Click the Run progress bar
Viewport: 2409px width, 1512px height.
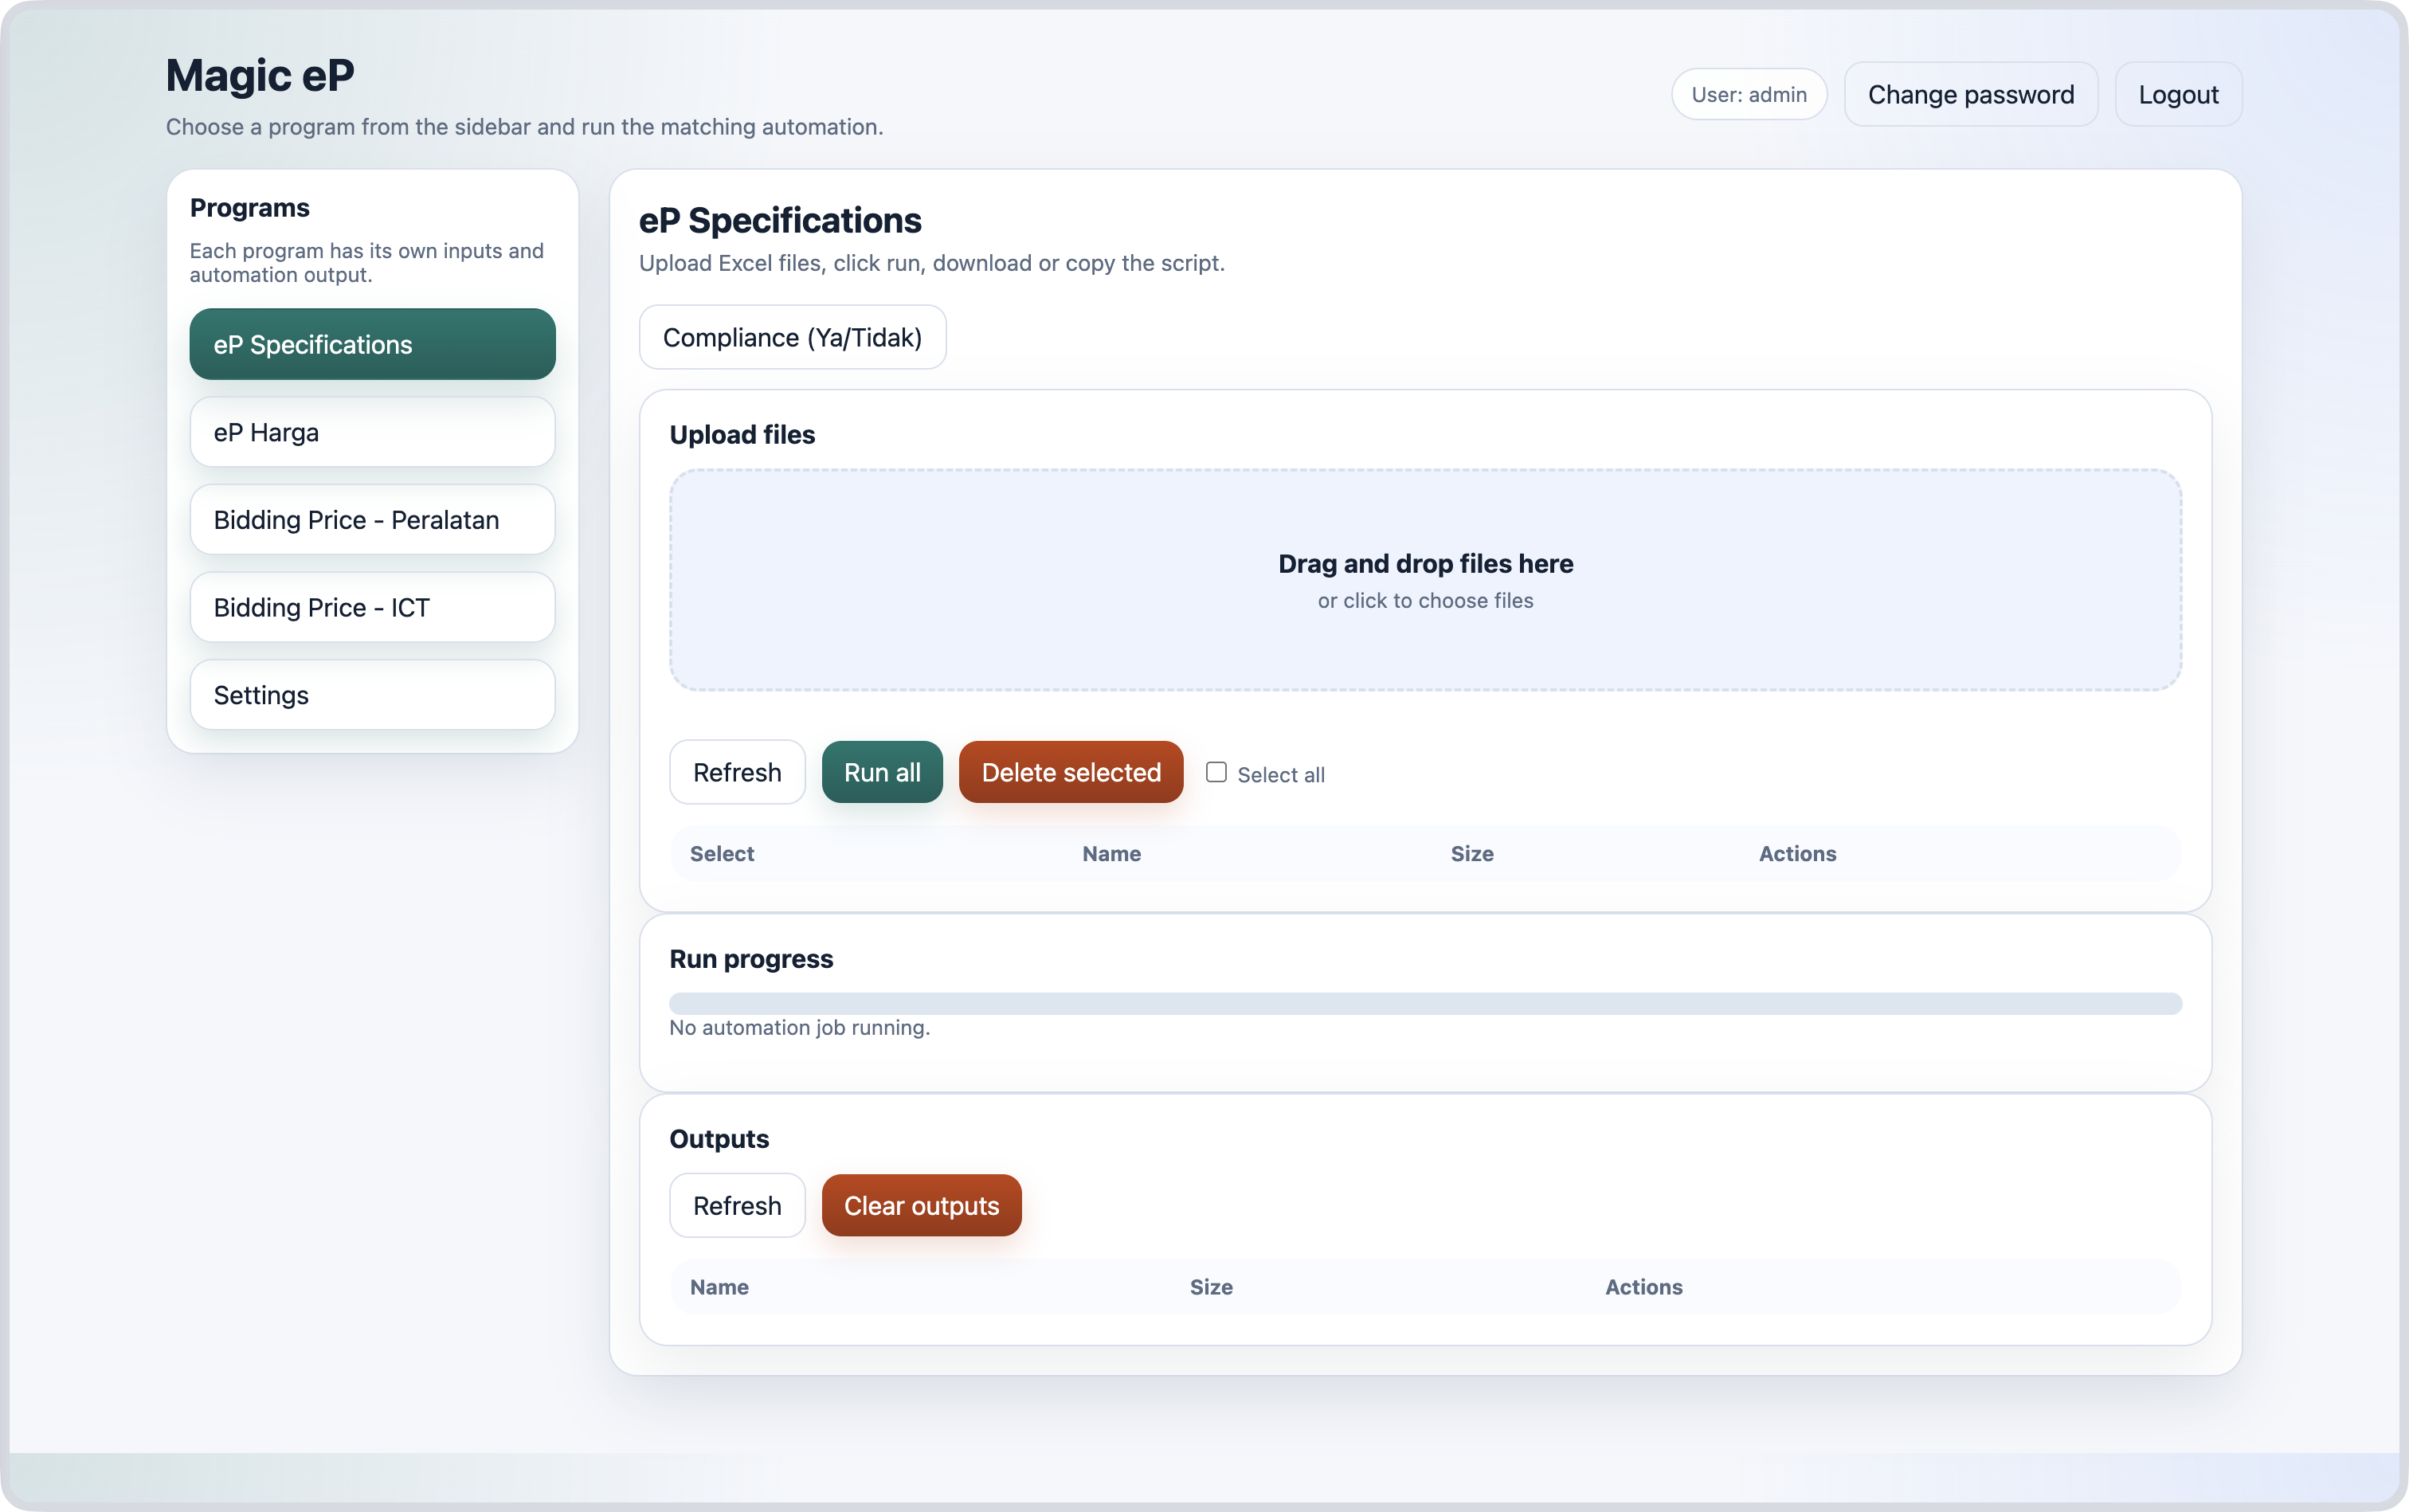tap(1425, 1003)
